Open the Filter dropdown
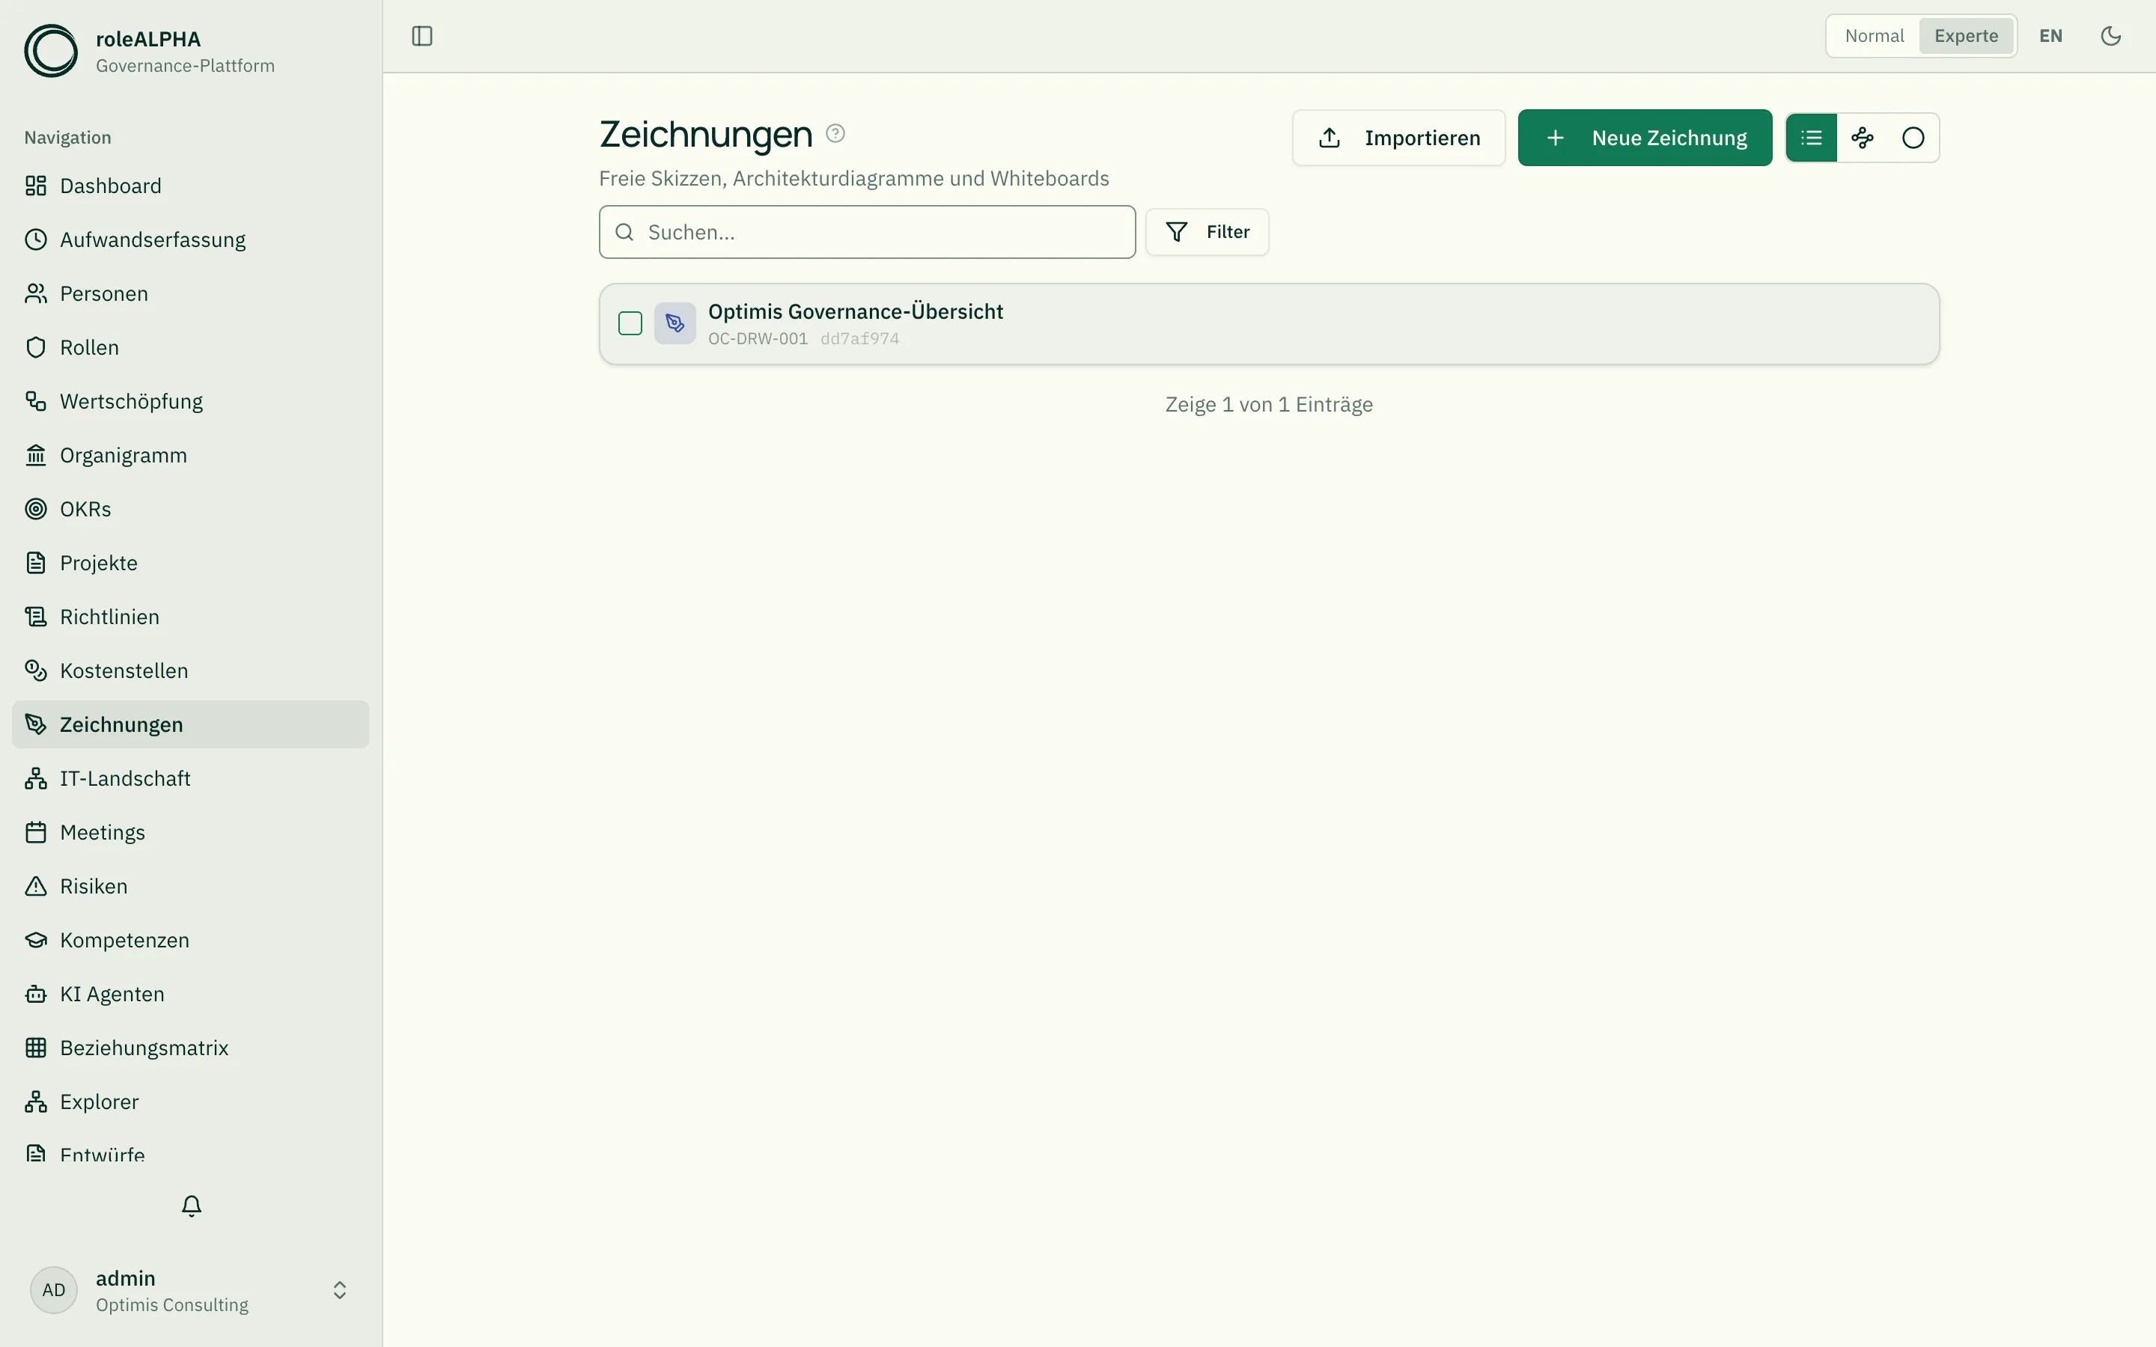The image size is (2156, 1347). pyautogui.click(x=1208, y=233)
